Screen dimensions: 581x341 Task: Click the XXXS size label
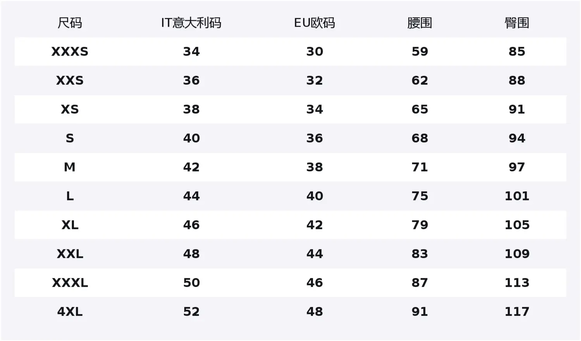tap(70, 52)
